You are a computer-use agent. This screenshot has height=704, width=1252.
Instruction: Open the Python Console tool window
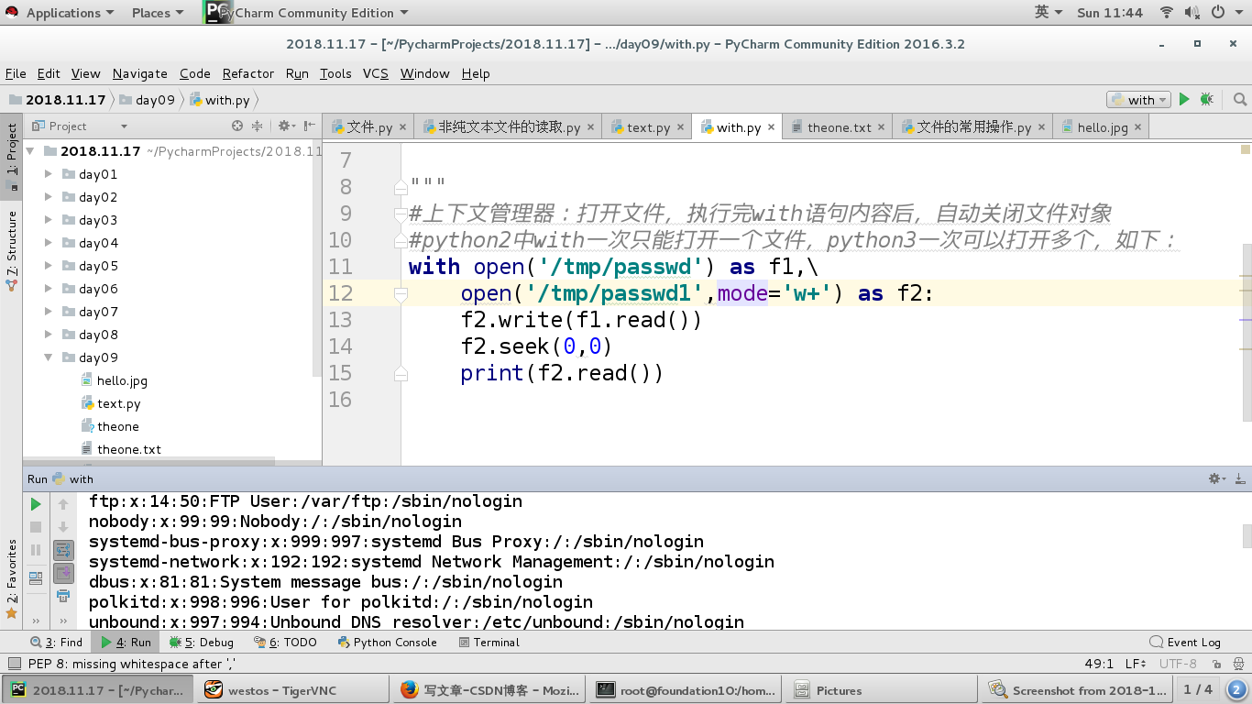[387, 643]
